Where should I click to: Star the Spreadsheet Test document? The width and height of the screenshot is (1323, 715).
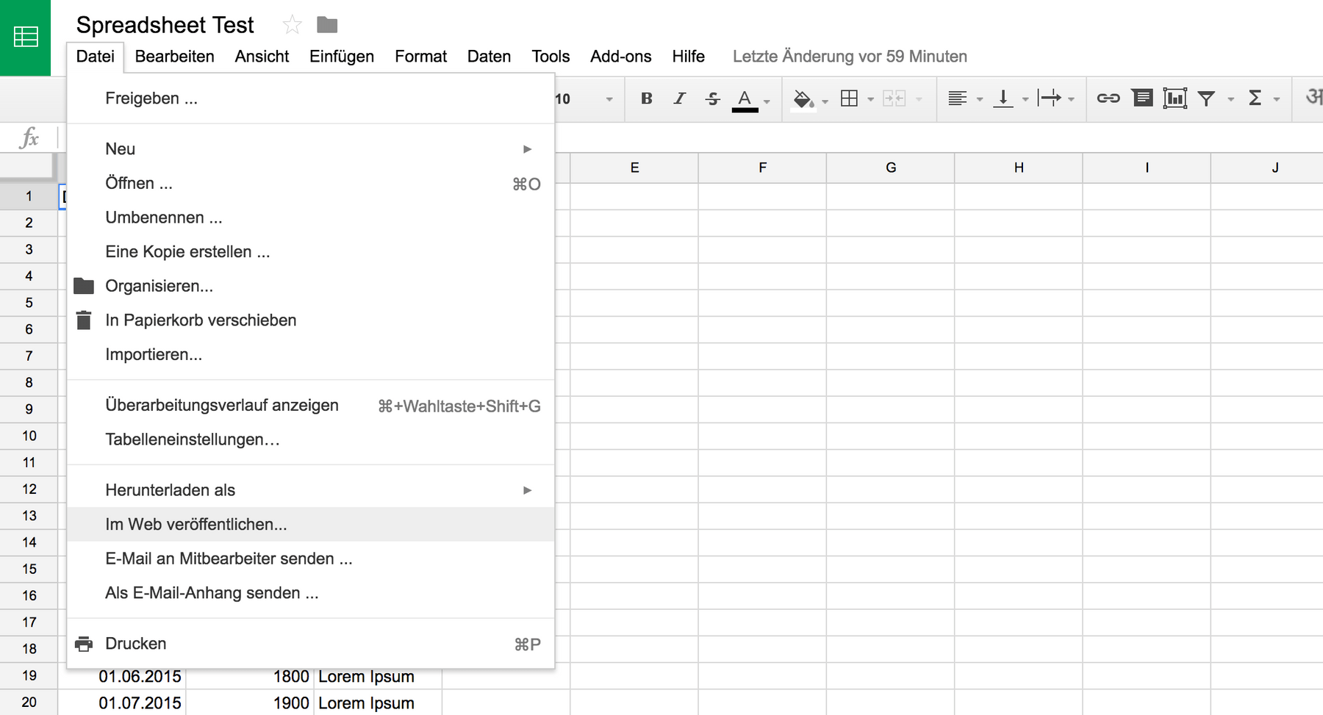click(x=292, y=24)
